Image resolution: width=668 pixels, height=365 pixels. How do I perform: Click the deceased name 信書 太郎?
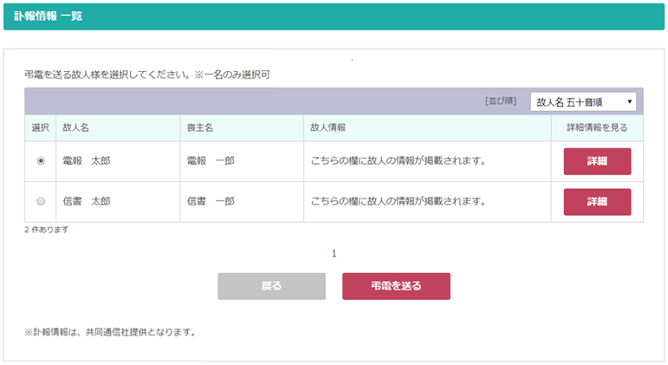87,202
